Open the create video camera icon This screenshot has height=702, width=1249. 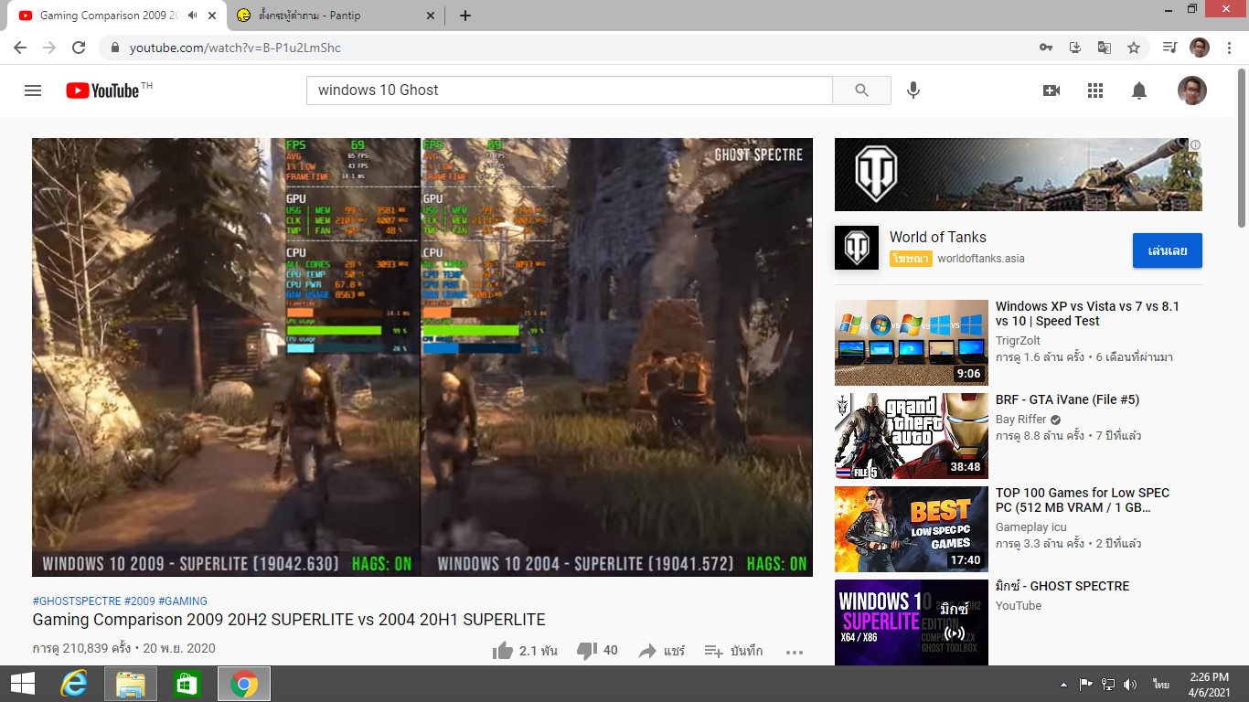click(1052, 90)
